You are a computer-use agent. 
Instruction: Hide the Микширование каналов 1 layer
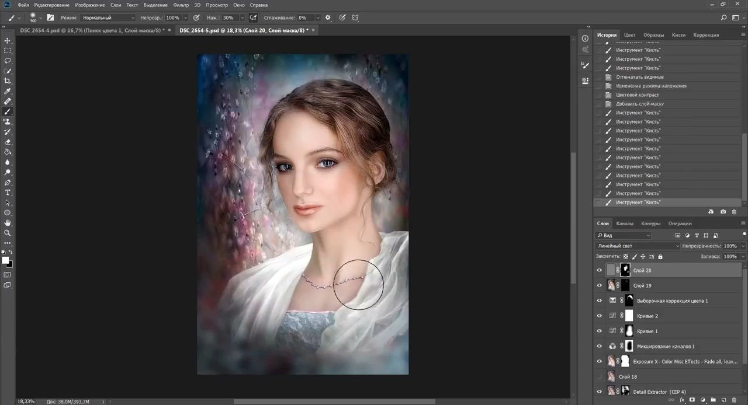click(x=599, y=346)
